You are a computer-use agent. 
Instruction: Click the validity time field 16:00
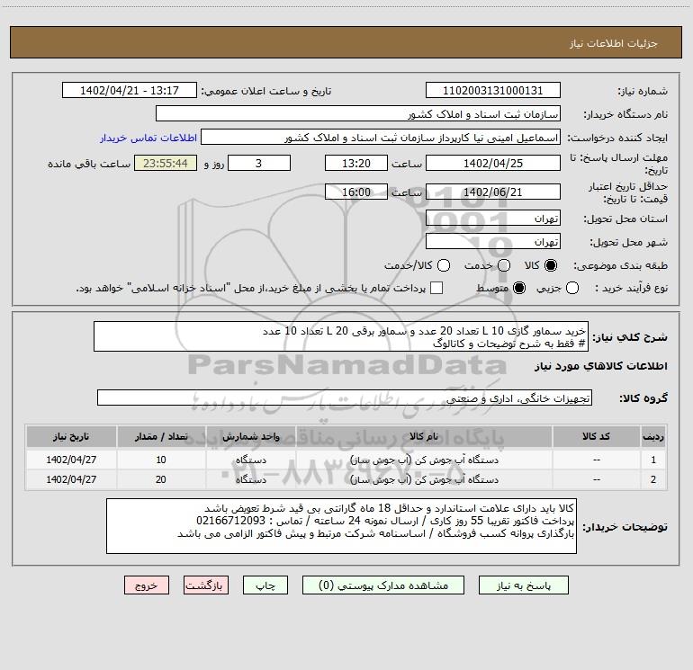356,192
